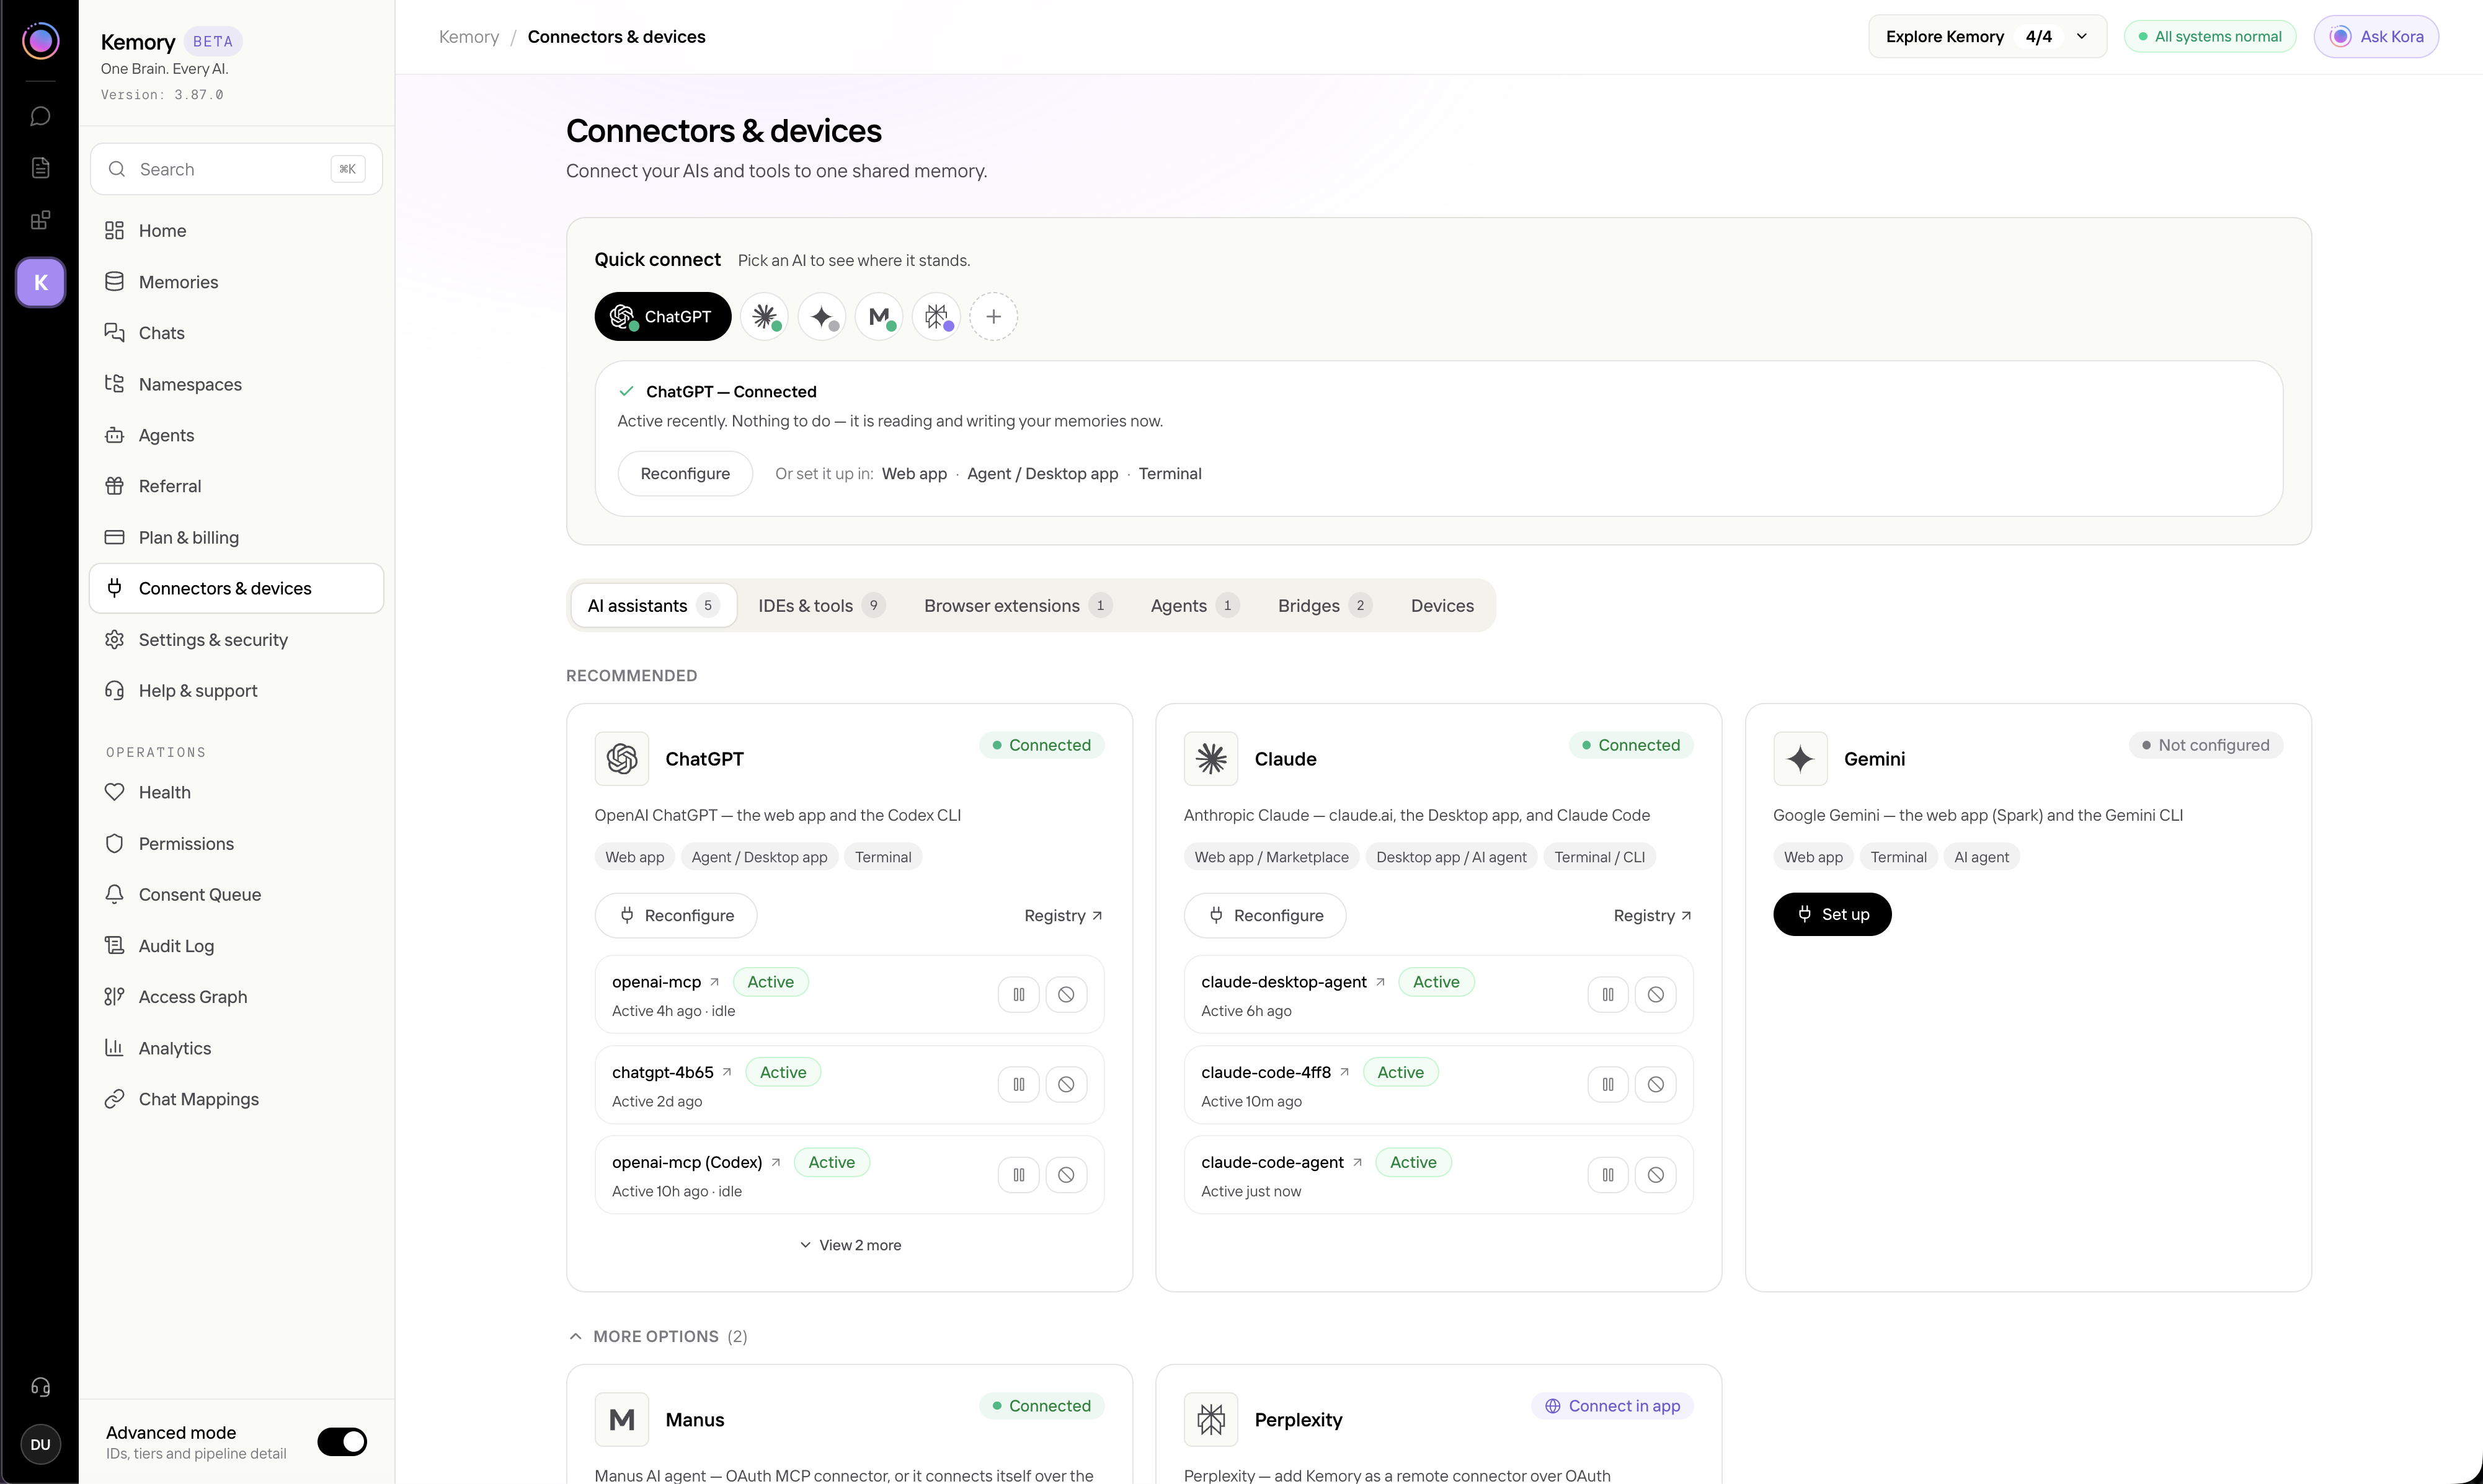Viewport: 2483px width, 1484px height.
Task: Open the documents icon in the dark rail
Action: pos(40,168)
